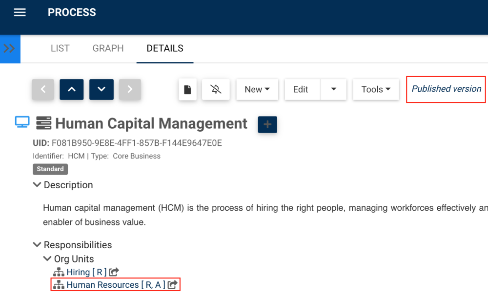Click the Edit button

click(301, 90)
